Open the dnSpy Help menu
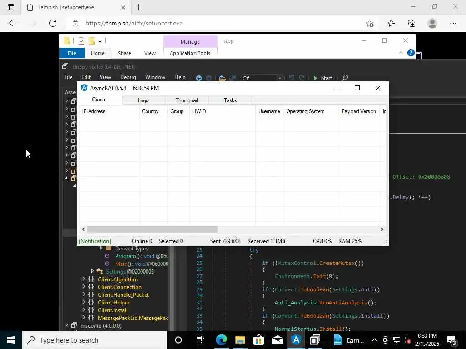Screen dimensions: 466x349 point(180,77)
